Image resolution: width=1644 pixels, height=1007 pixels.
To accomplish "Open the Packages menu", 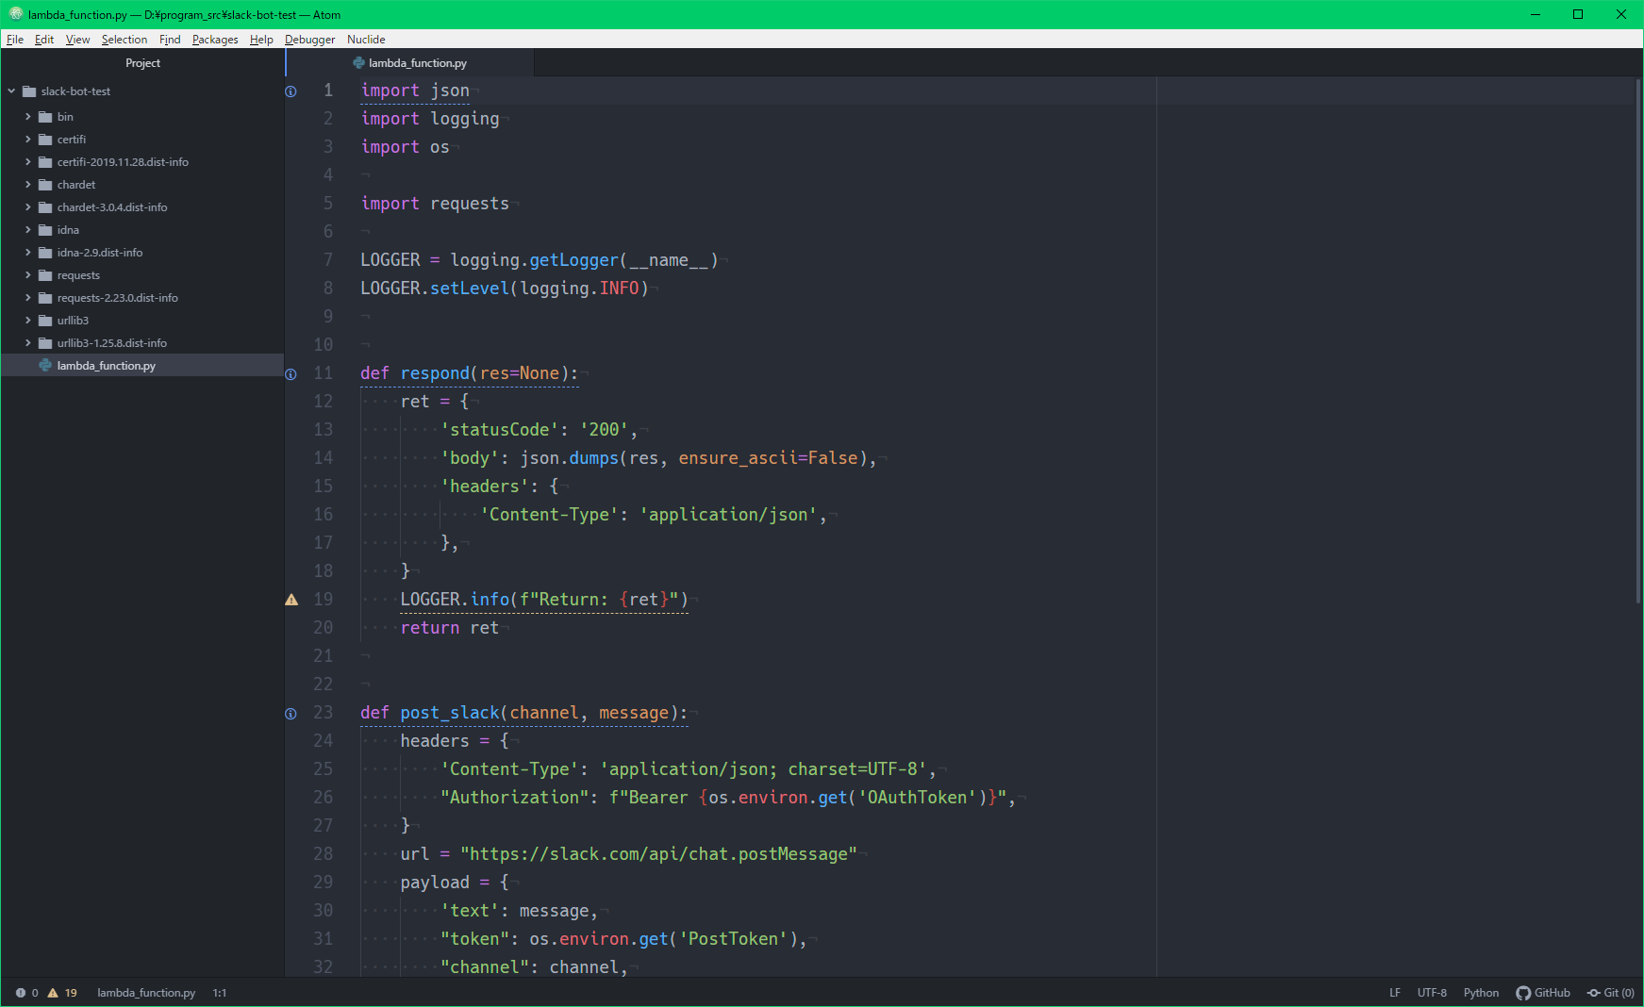I will pyautogui.click(x=215, y=39).
